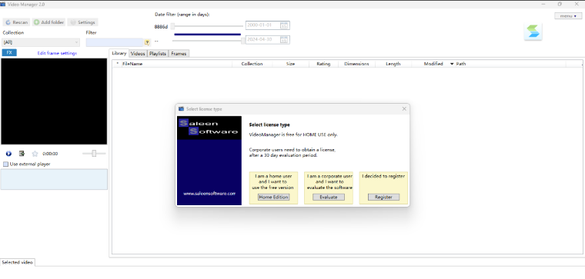Enable Use external player checkbox
The height and width of the screenshot is (279, 585).
tap(5, 164)
